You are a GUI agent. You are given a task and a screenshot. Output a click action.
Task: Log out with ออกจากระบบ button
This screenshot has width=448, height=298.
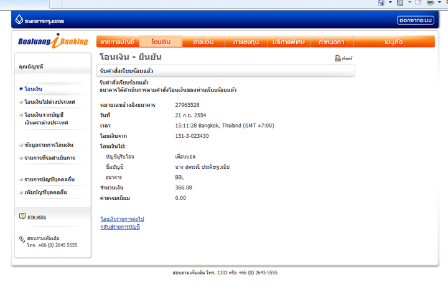click(x=416, y=20)
